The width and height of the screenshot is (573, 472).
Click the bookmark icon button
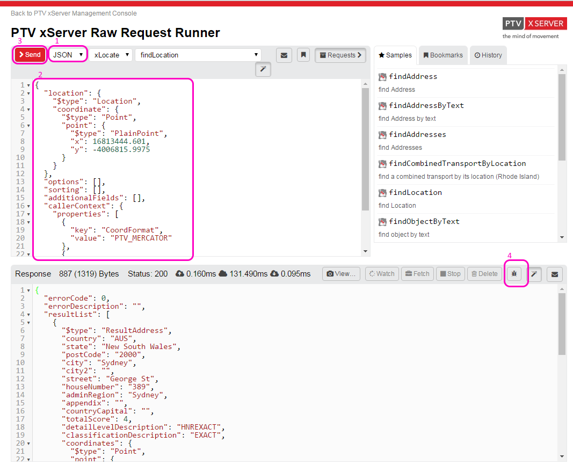(x=303, y=55)
